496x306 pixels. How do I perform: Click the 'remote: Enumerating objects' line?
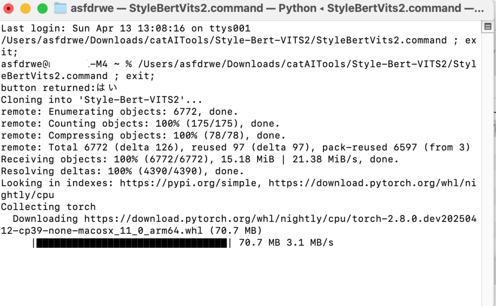[119, 112]
